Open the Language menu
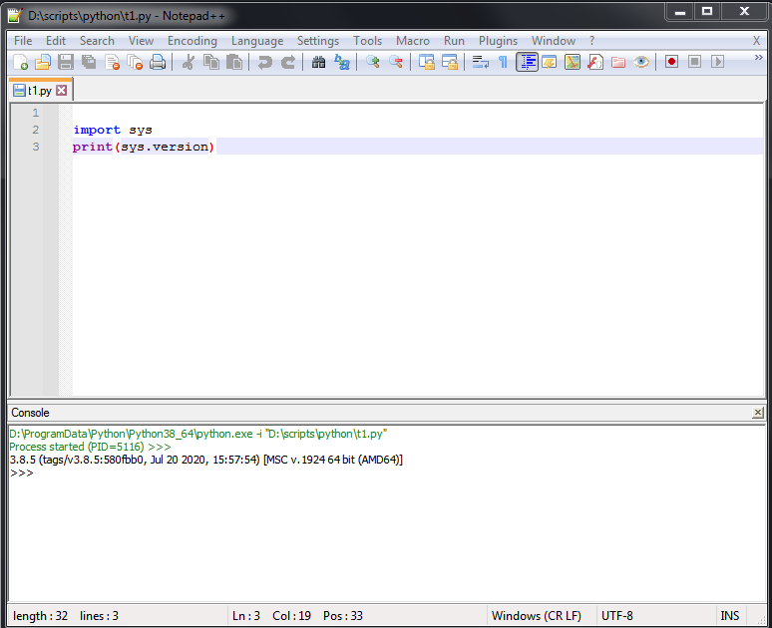Screen dimensions: 772x628 point(257,41)
